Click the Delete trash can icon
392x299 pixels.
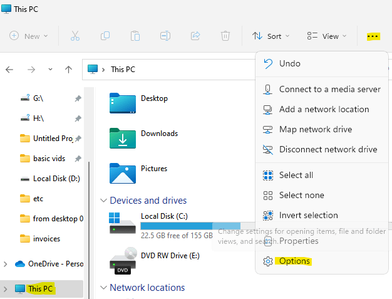click(225, 36)
